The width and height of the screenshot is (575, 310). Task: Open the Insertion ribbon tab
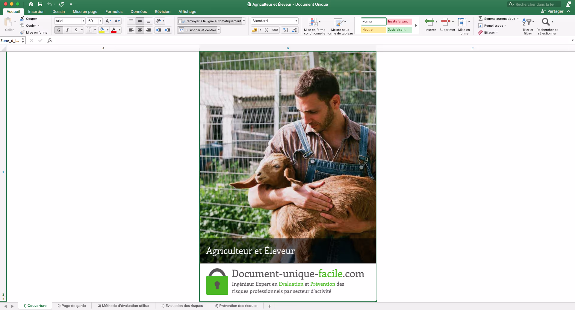(36, 11)
